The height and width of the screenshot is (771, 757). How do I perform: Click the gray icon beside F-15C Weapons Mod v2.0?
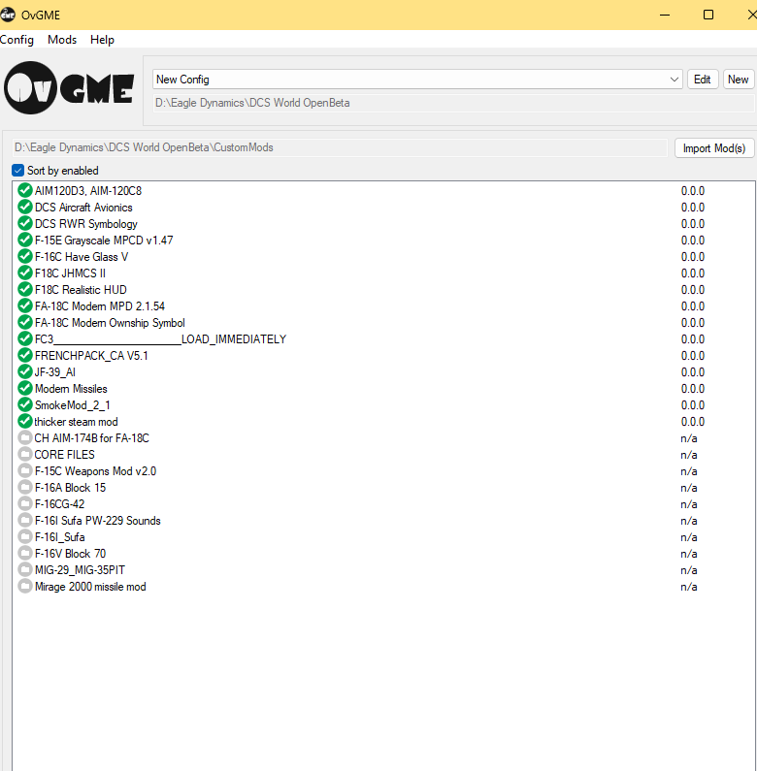pyautogui.click(x=24, y=470)
